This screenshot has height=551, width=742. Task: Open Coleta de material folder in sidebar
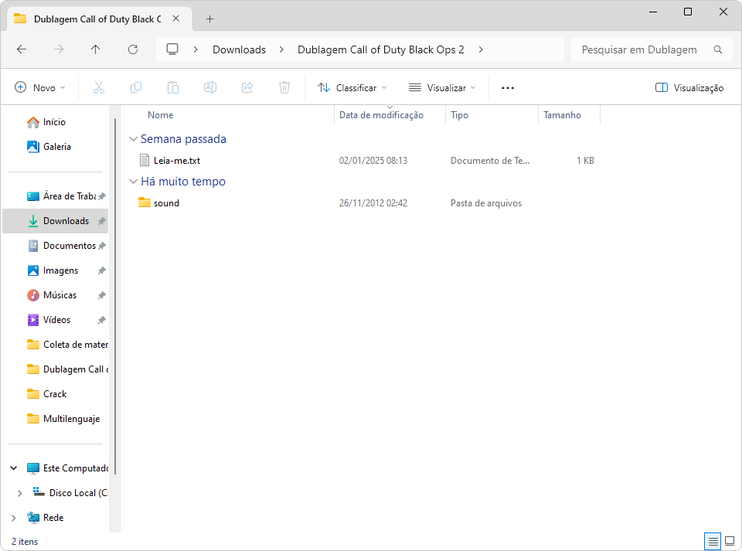pyautogui.click(x=67, y=345)
